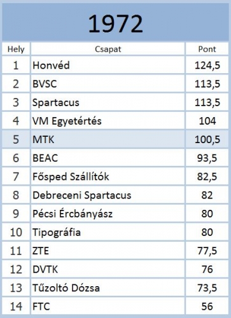Click the Spartacus row in third place

point(115,102)
